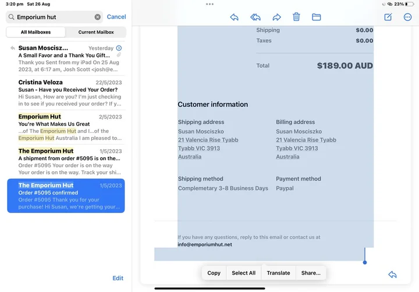Image resolution: width=419 pixels, height=292 pixels.
Task: Tap the Emporium hut search field
Action: [x=54, y=17]
